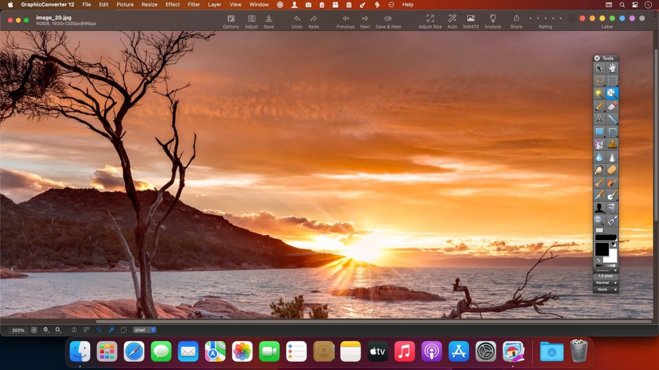The image size is (659, 370).
Task: Open the Filter menu
Action: (193, 4)
